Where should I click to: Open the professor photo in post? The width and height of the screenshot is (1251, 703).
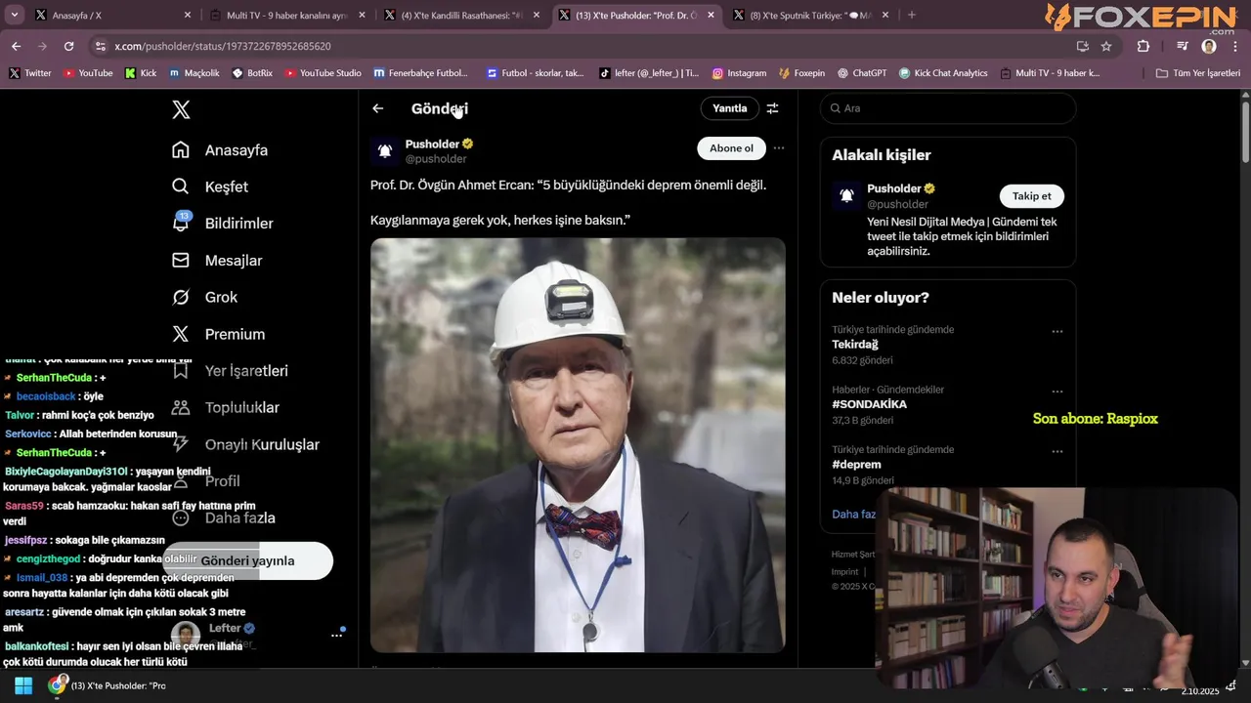578,444
